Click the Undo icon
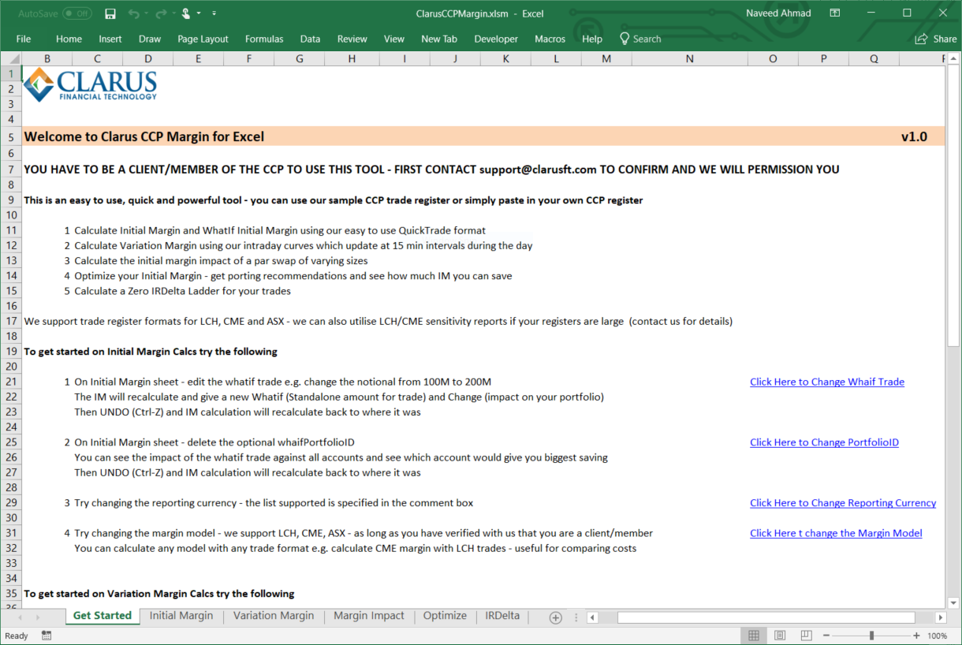The width and height of the screenshot is (962, 645). click(133, 13)
